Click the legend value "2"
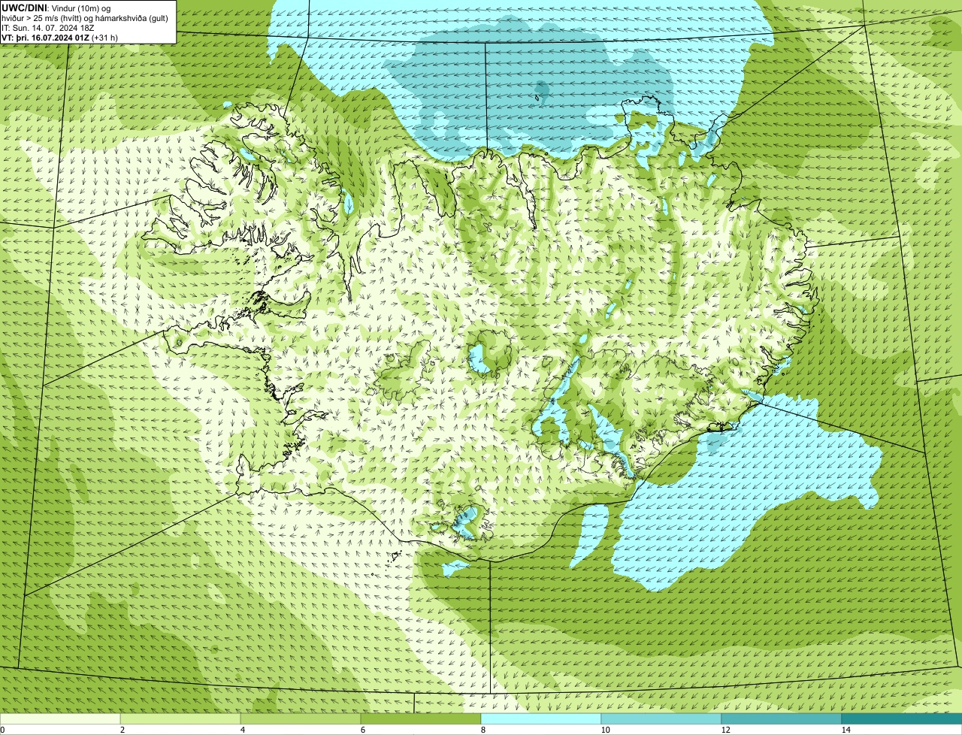This screenshot has height=735, width=962. coord(122,730)
